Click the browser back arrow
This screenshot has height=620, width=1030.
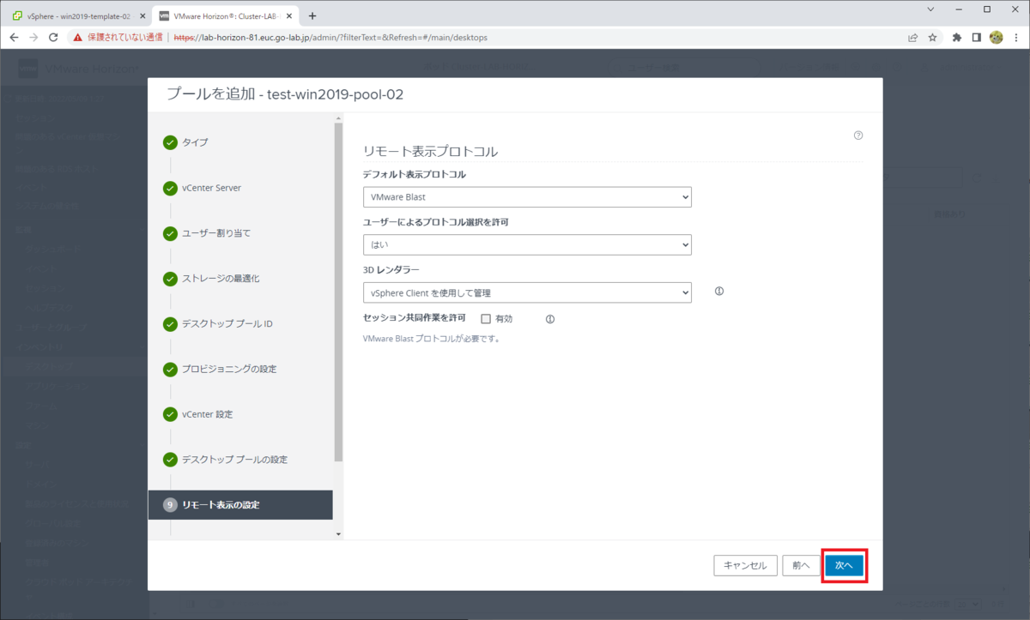tap(14, 38)
